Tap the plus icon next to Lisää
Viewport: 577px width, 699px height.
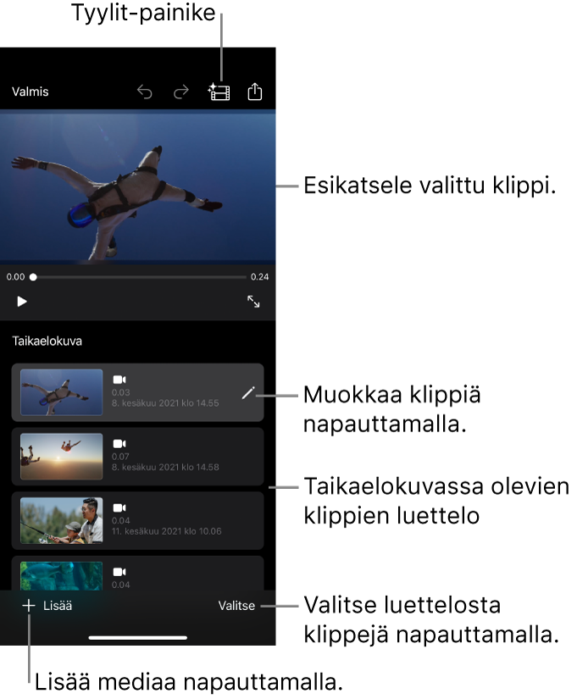click(x=29, y=606)
